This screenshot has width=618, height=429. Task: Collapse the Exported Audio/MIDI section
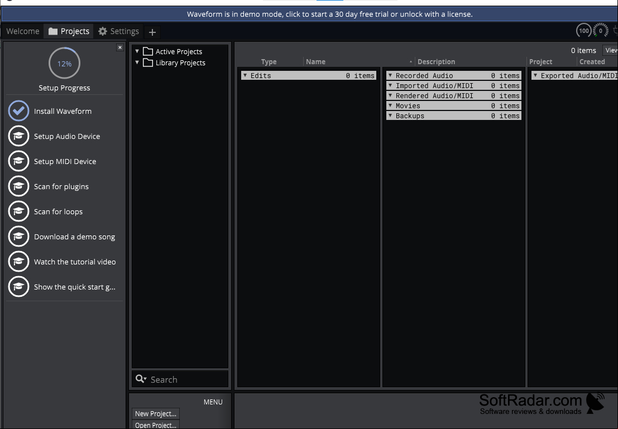(x=535, y=75)
